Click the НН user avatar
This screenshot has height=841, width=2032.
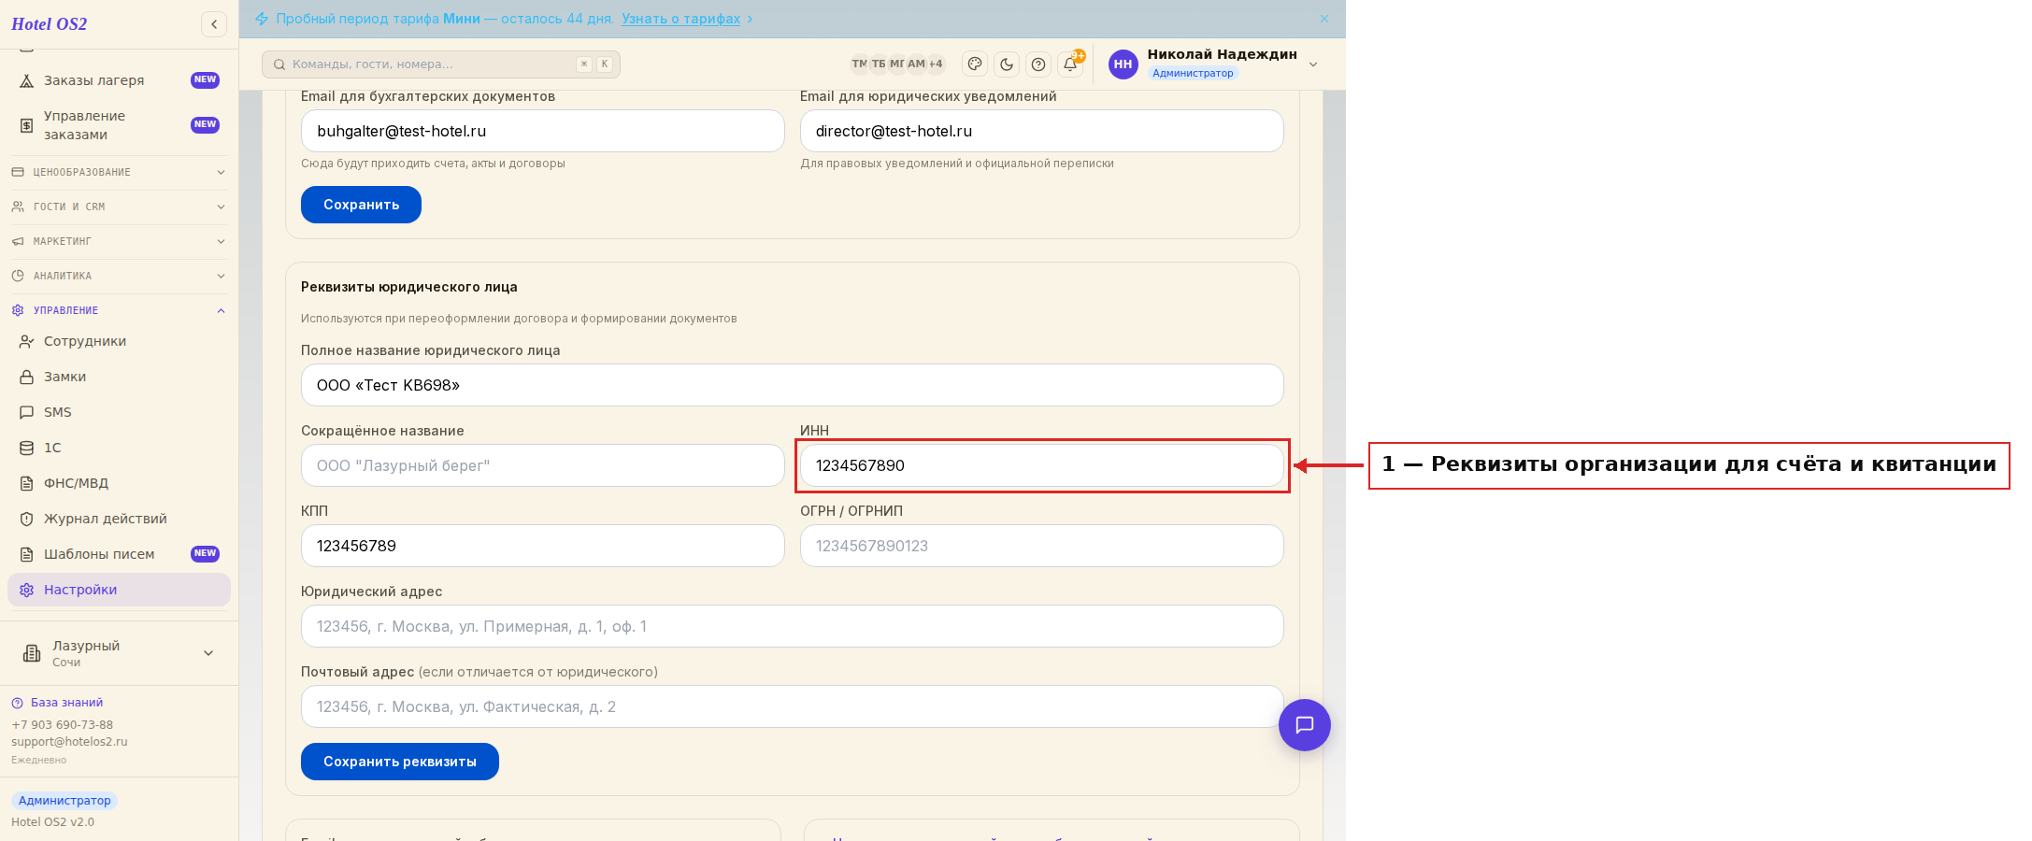click(x=1123, y=64)
